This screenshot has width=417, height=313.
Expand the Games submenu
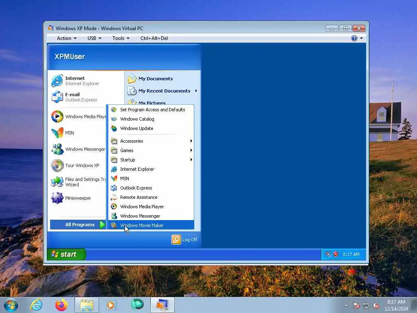coord(151,150)
